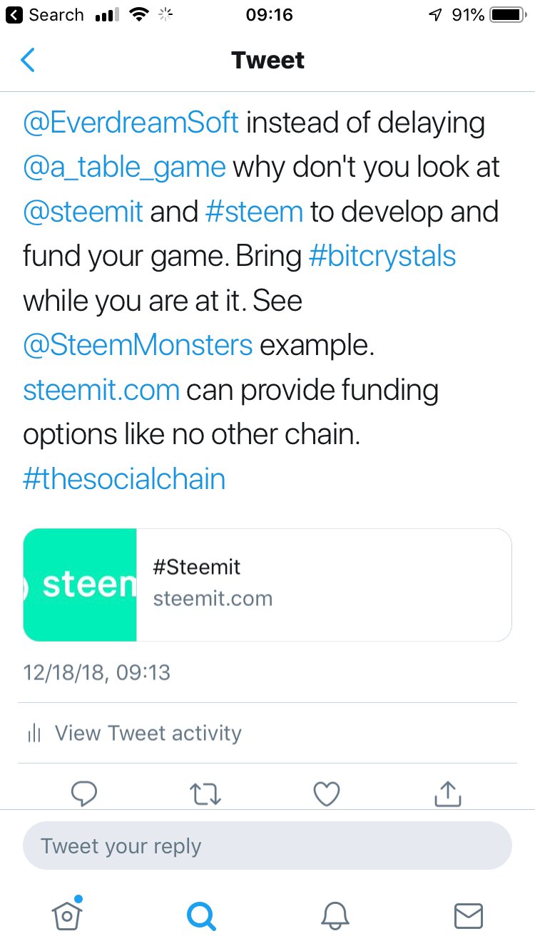Open @SteemMonsters mention link

click(x=138, y=346)
